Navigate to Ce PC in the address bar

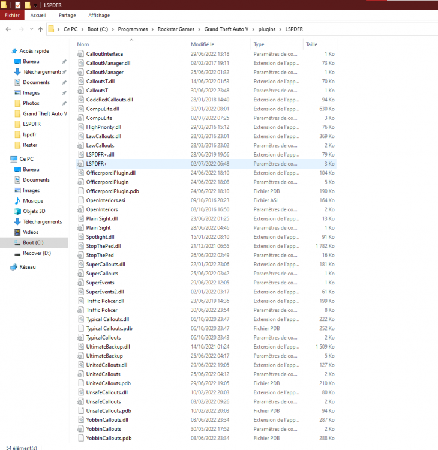[x=70, y=29]
